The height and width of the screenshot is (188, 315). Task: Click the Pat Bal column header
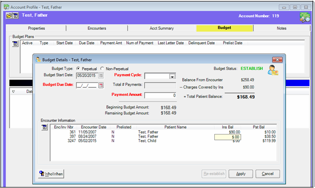[x=258, y=127]
